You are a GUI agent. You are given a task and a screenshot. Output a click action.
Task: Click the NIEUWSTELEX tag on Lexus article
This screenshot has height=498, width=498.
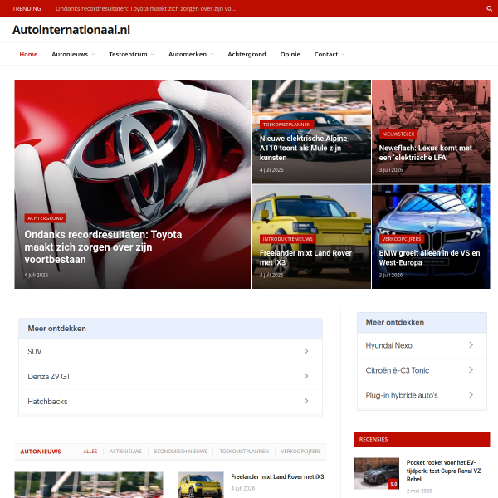398,134
